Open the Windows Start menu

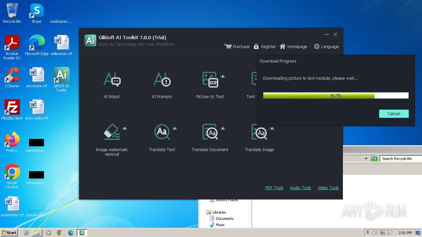[9, 232]
